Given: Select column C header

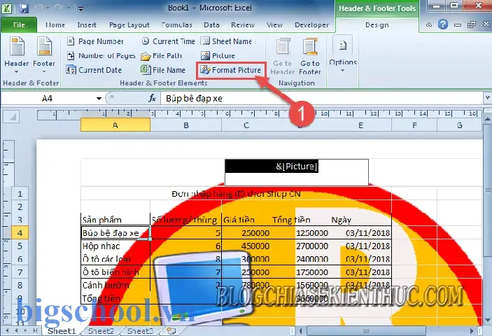Looking at the screenshot, I should tap(246, 125).
